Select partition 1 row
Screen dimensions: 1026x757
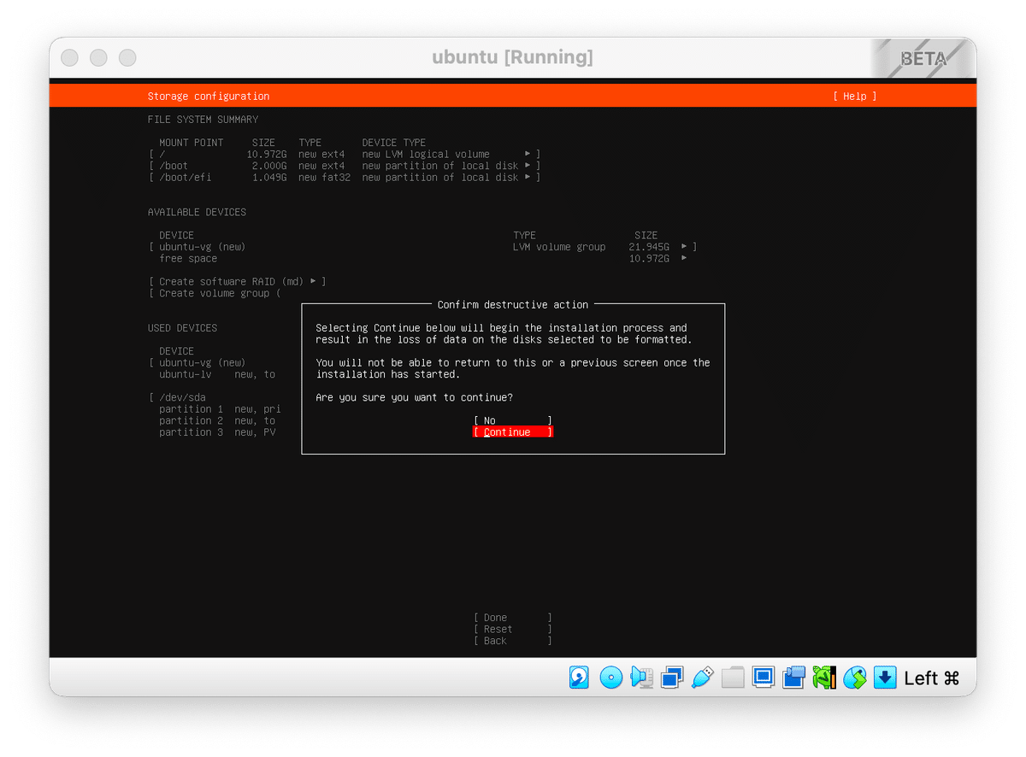pos(220,409)
